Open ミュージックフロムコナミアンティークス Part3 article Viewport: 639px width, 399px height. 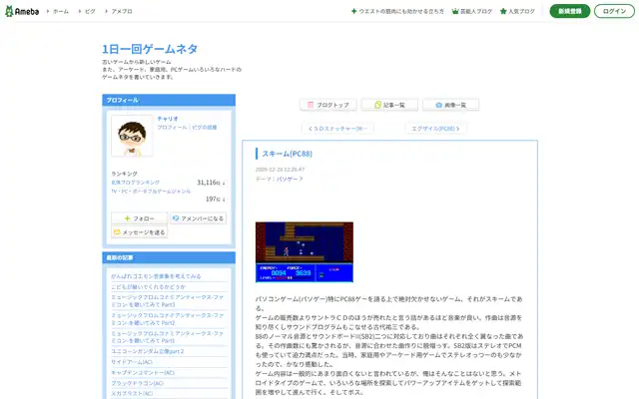tap(168, 301)
